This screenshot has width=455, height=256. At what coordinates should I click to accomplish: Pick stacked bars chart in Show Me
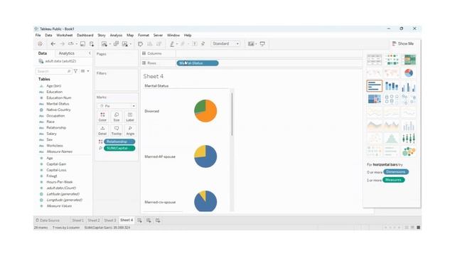(392, 86)
